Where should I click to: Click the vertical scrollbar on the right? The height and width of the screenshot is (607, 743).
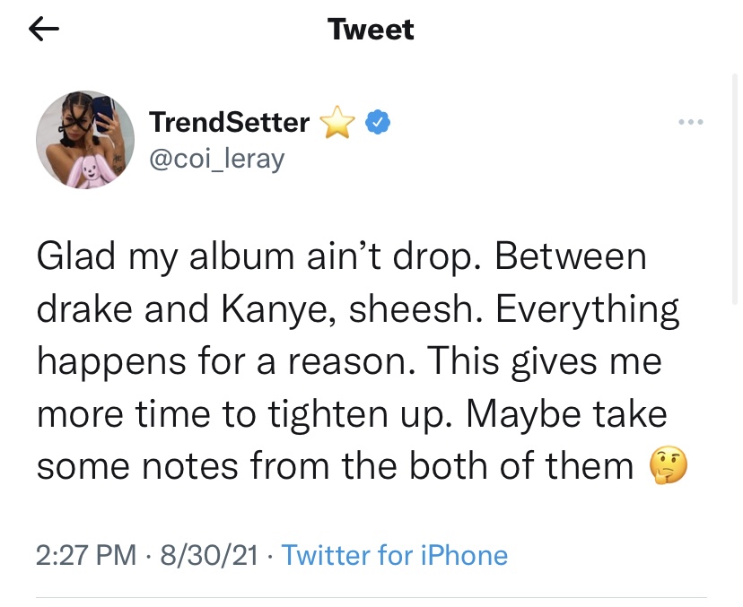pos(735,188)
